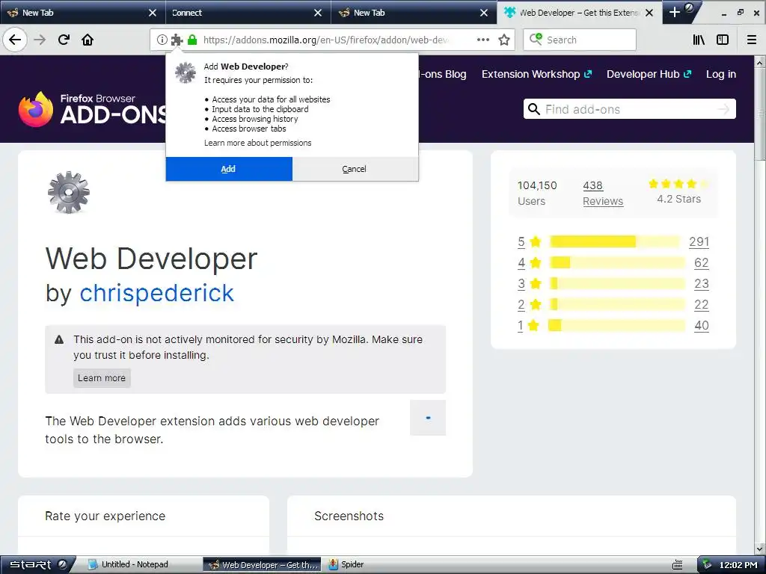Click the clock showing 12:02 PM
The width and height of the screenshot is (766, 574).
pyautogui.click(x=738, y=565)
